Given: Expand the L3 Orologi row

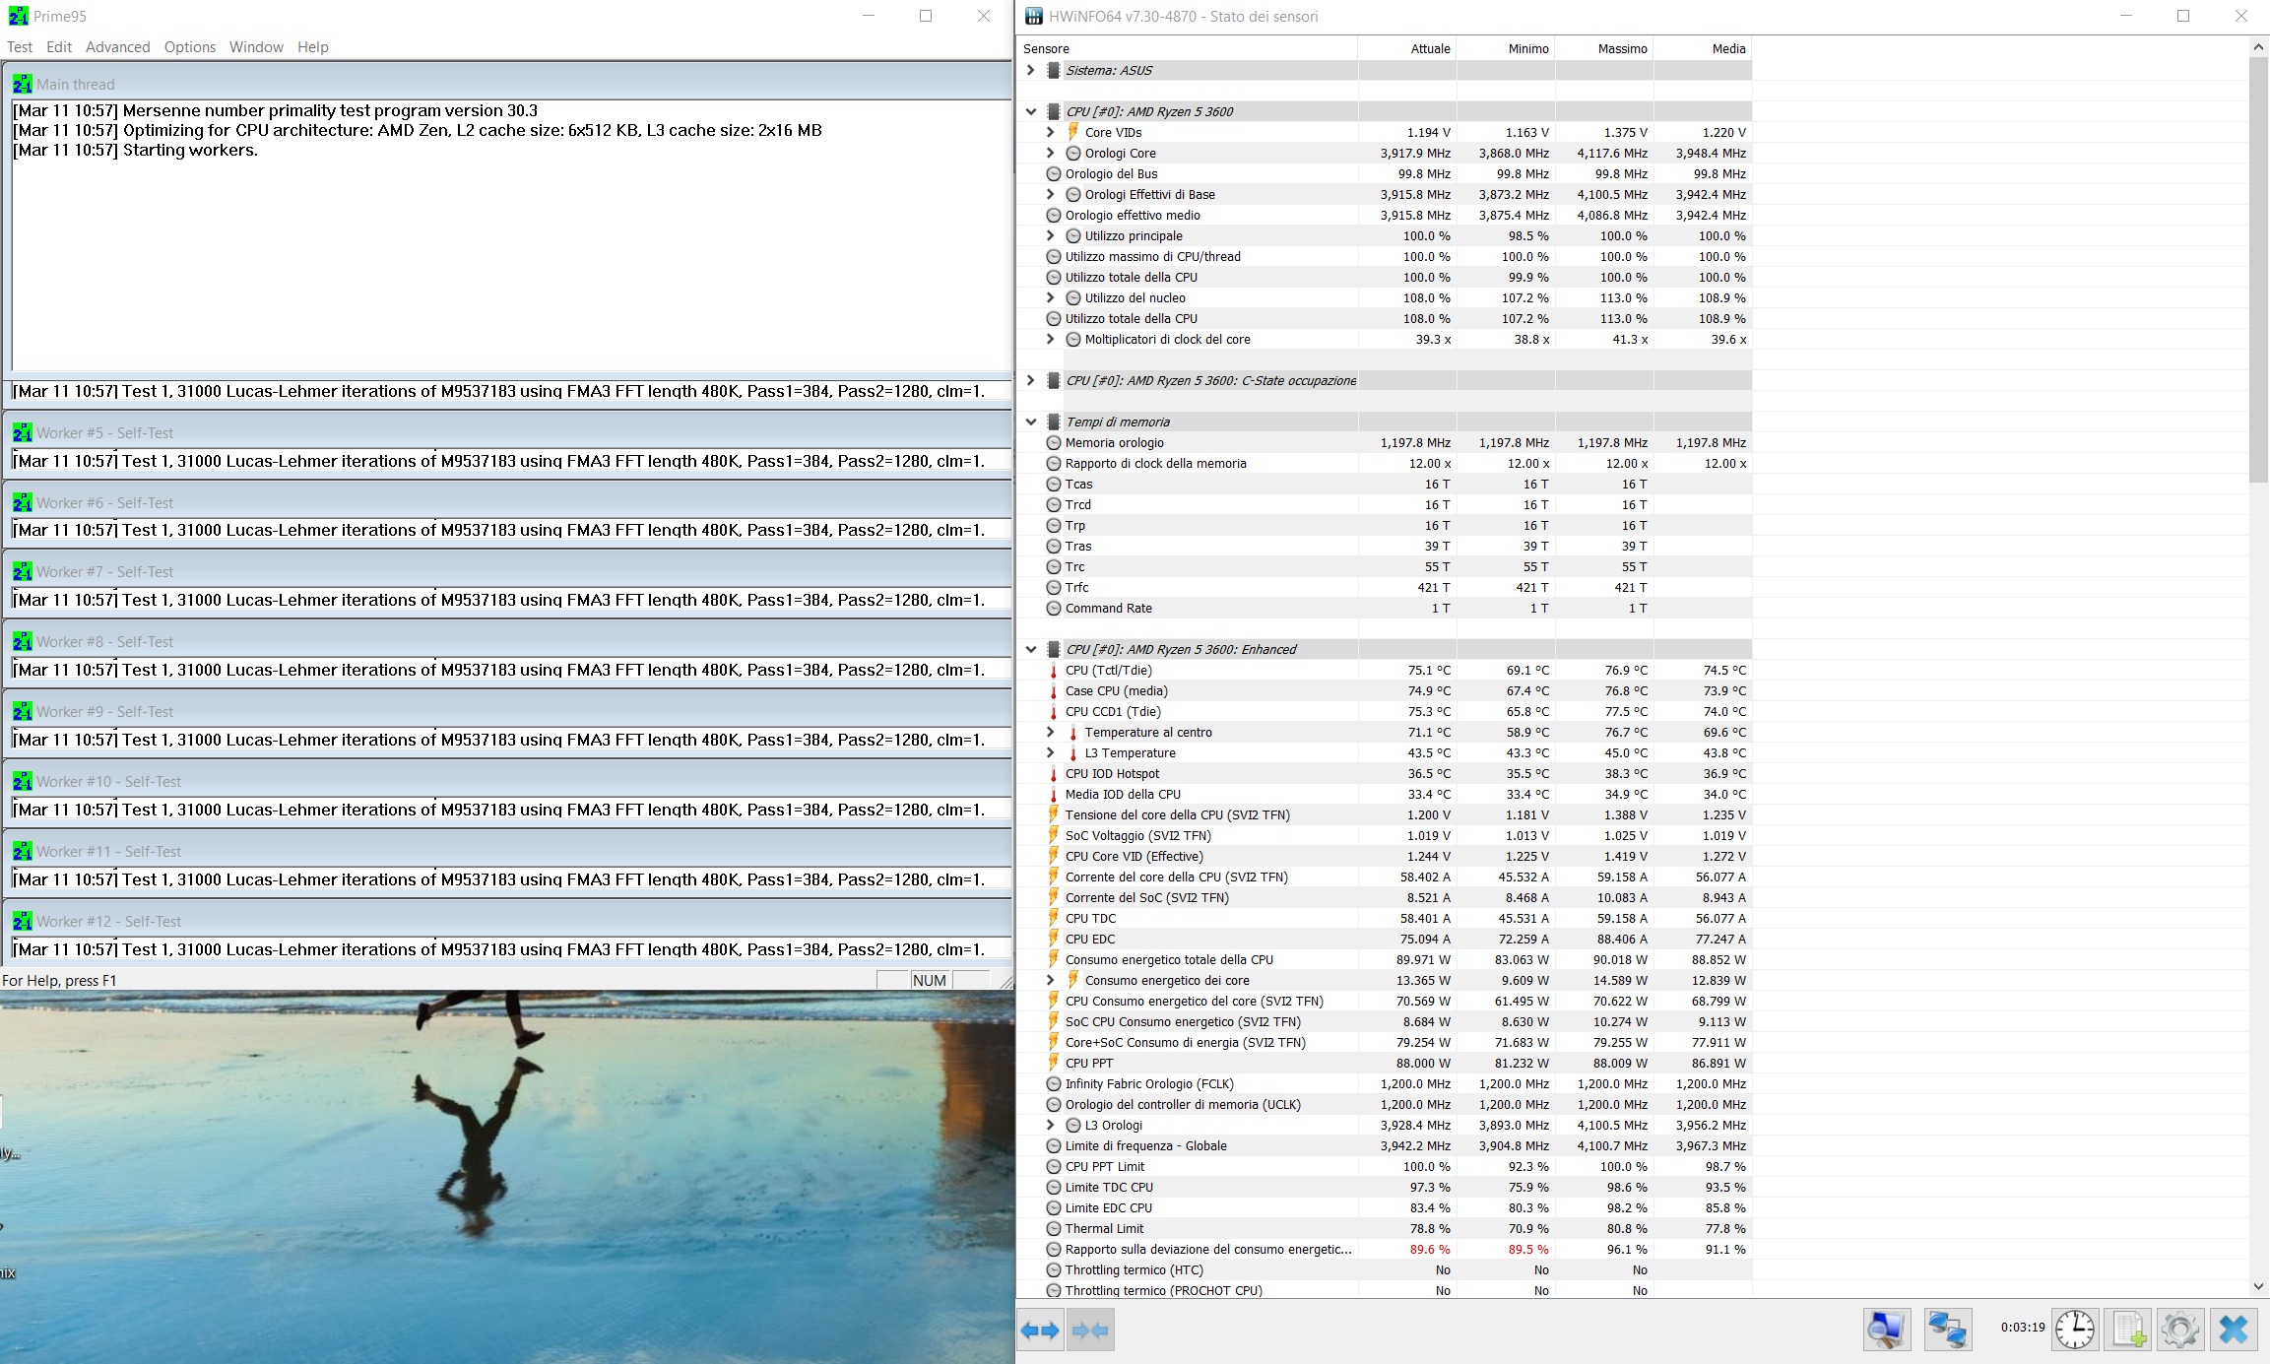Looking at the screenshot, I should (1051, 1126).
